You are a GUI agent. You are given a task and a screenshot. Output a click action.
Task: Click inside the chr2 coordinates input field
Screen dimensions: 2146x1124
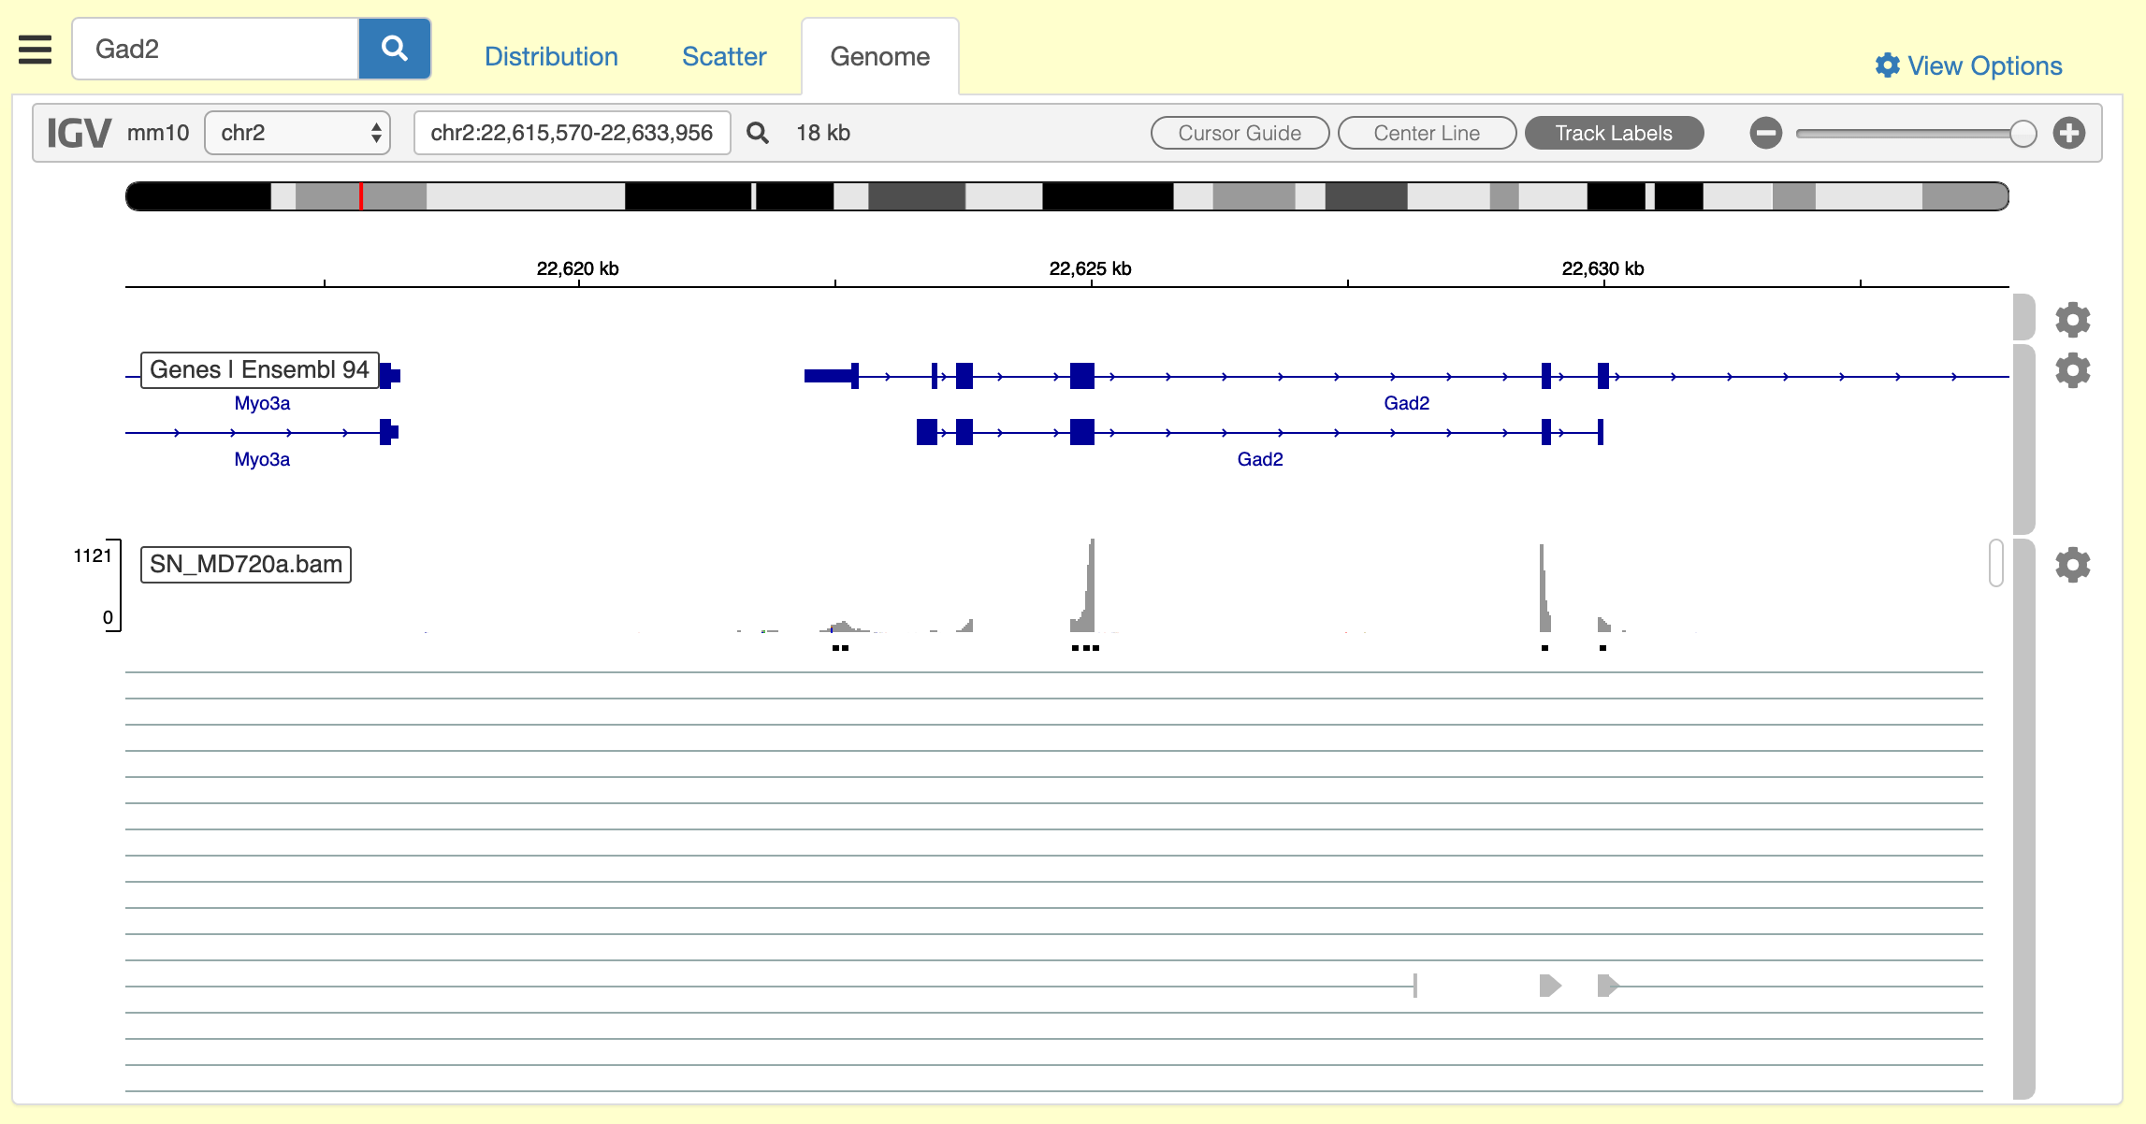pos(572,133)
